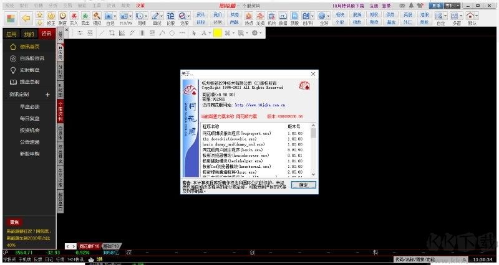Click the 注册 link in the title bar
Image resolution: width=499 pixels, height=265 pixels.
(374, 6)
